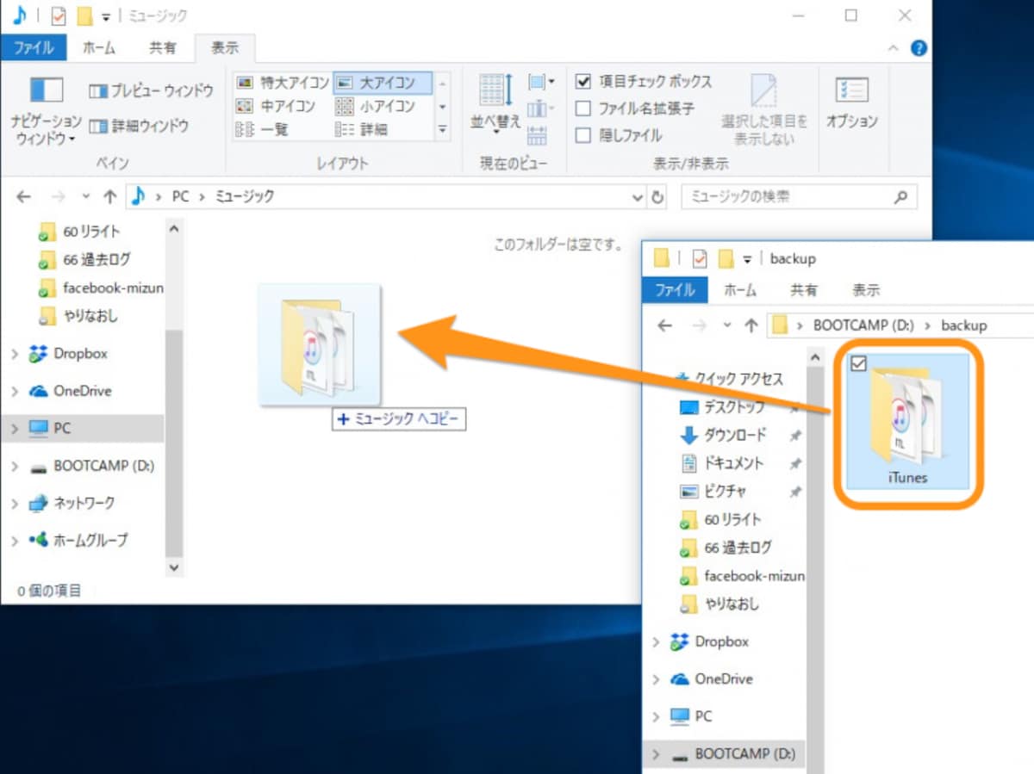Open Explorer help question mark icon
This screenshot has width=1034, height=774.
919,48
